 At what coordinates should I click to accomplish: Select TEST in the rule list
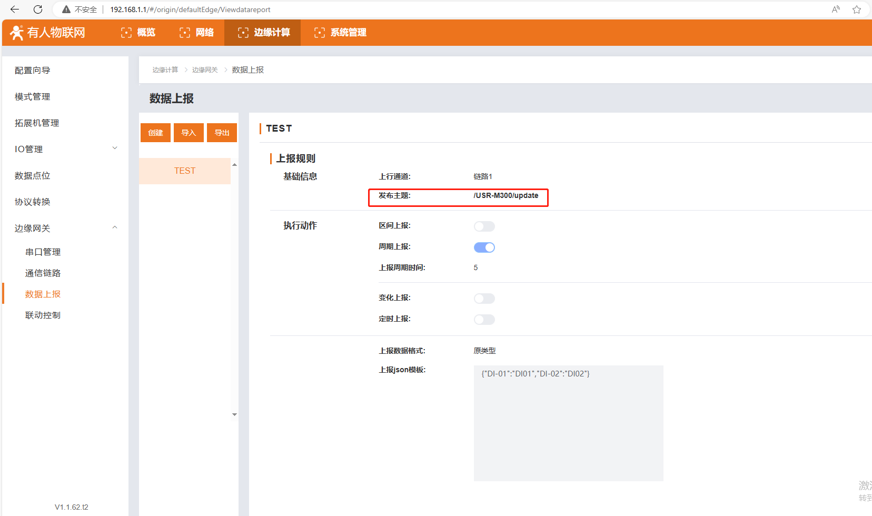click(x=185, y=171)
